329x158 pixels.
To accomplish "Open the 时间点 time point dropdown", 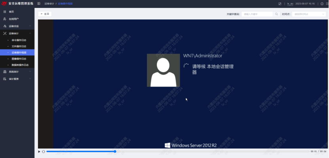I will click(x=309, y=14).
